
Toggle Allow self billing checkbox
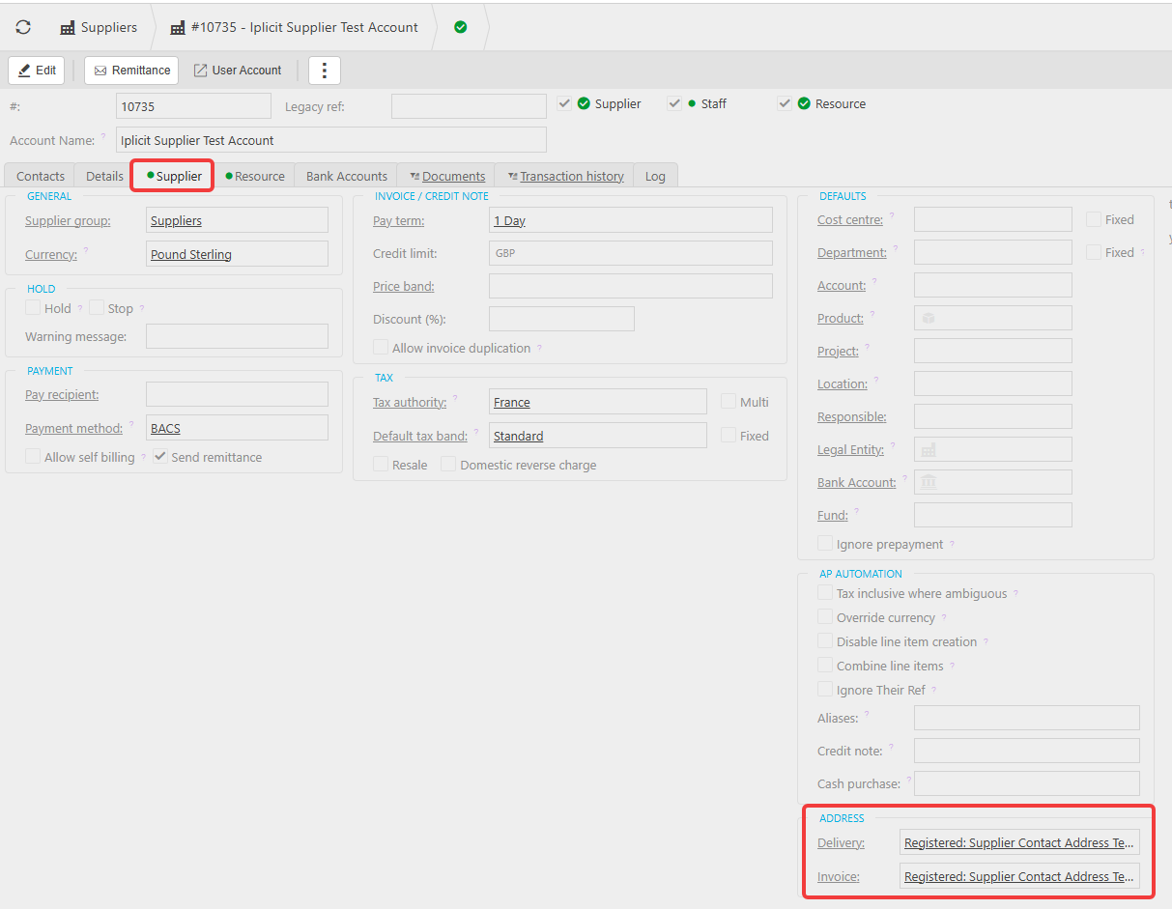[x=33, y=456]
